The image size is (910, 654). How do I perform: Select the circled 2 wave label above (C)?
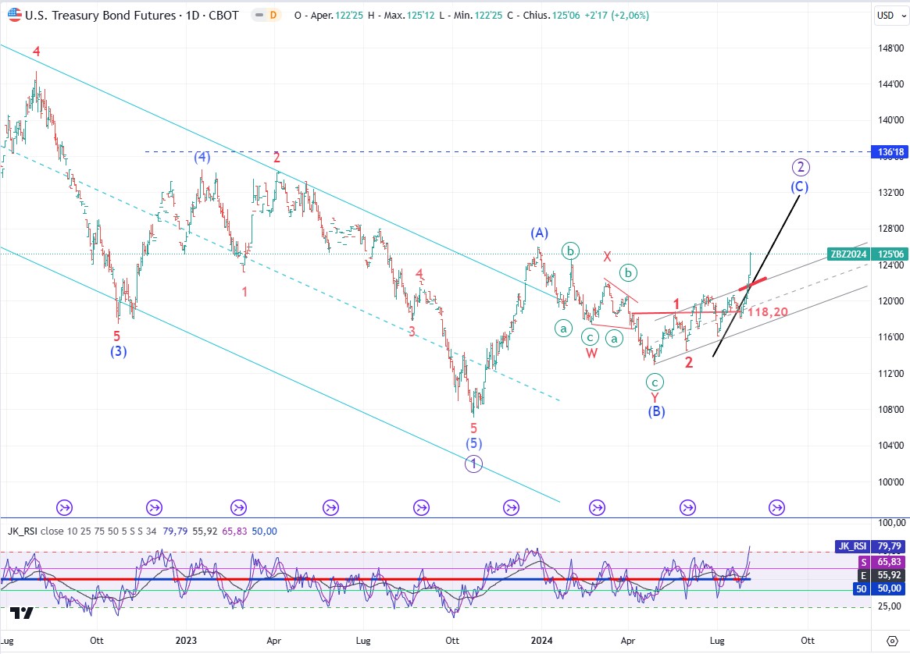pyautogui.click(x=801, y=168)
